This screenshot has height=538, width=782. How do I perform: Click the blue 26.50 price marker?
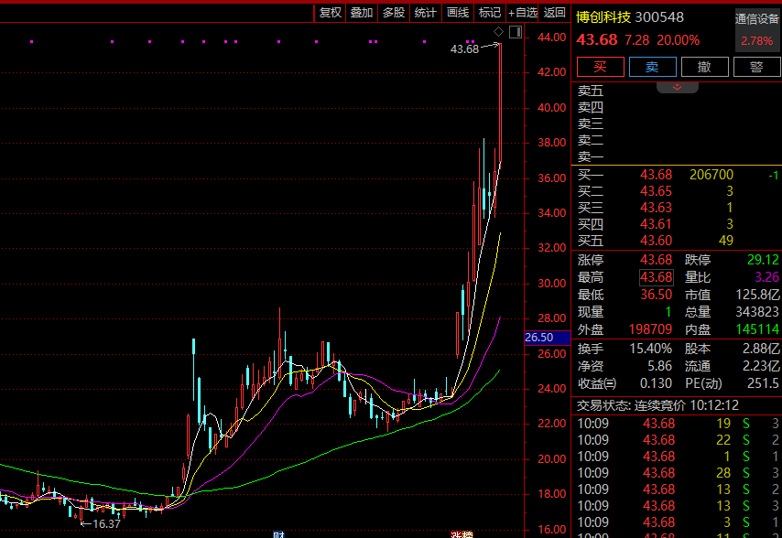click(x=538, y=338)
